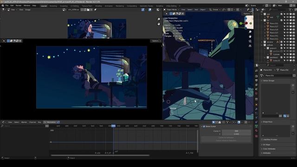Click the Blender logo icon in menu bar
This screenshot has width=297, height=167.
(x=3, y=6)
